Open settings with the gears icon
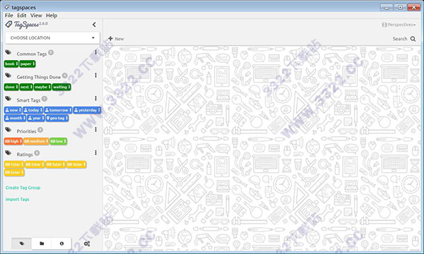Viewport: 424px width, 254px height. coord(87,243)
